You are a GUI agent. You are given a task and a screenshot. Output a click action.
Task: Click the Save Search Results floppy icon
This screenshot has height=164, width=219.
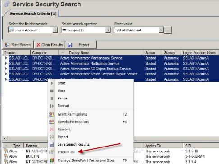[52, 144]
